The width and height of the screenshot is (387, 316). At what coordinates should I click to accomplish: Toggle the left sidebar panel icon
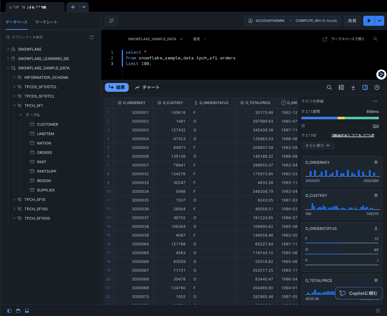pyautogui.click(x=9, y=311)
